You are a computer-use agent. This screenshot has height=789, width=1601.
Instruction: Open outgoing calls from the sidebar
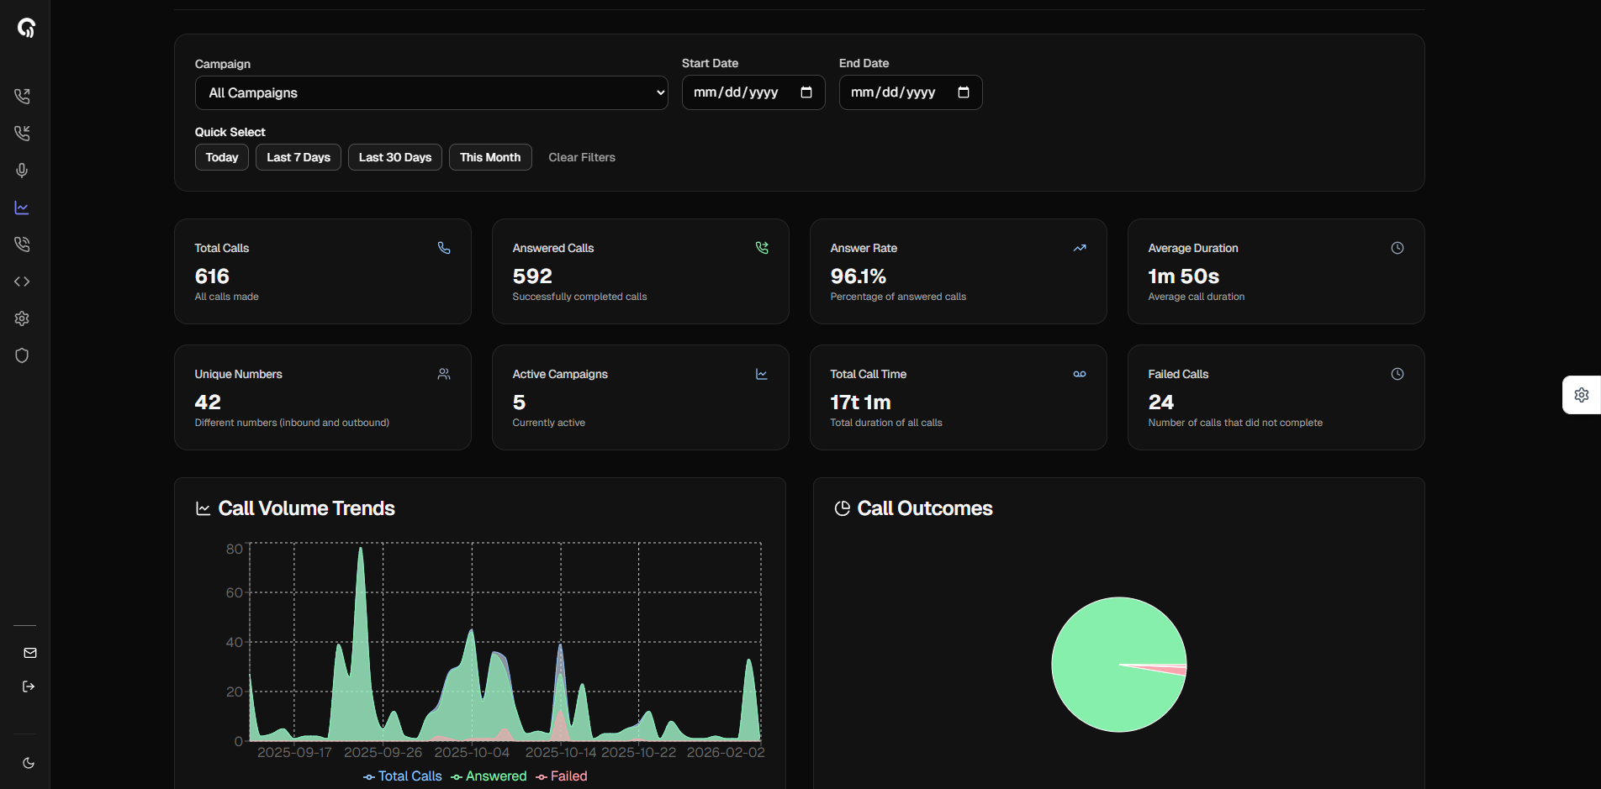click(23, 97)
